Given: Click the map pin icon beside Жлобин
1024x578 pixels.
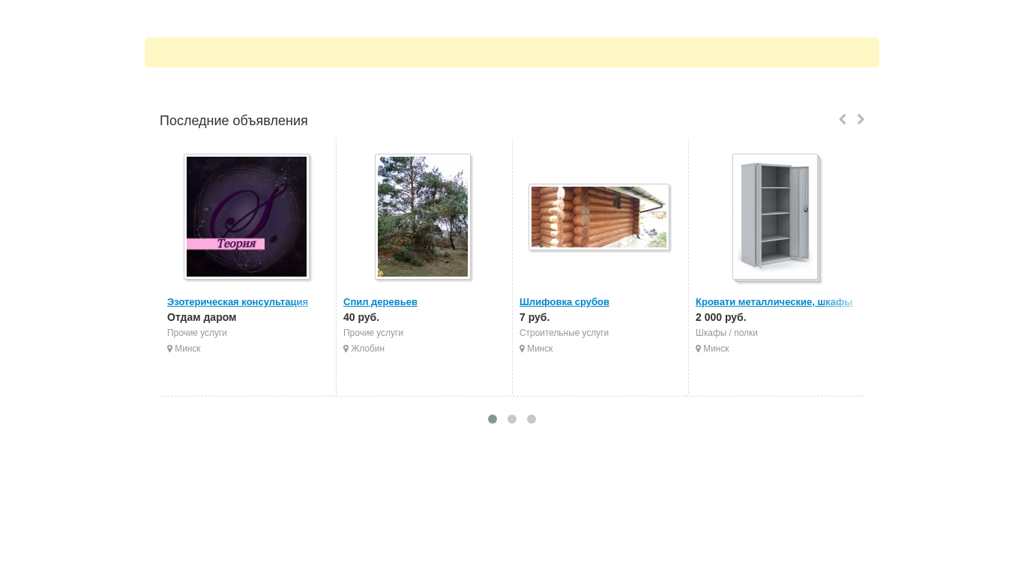Looking at the screenshot, I should [x=346, y=349].
